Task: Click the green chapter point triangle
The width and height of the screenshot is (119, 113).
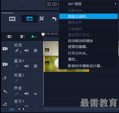Action: pyautogui.click(x=33, y=36)
